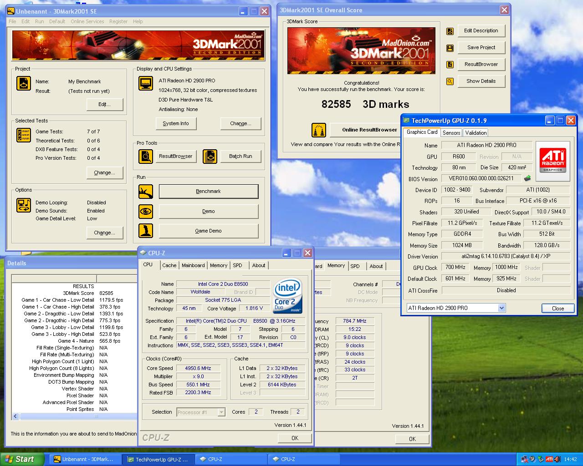Image resolution: width=583 pixels, height=466 pixels.
Task: Open the Processor selection dropdown in CPU-Z
Action: pyautogui.click(x=221, y=412)
